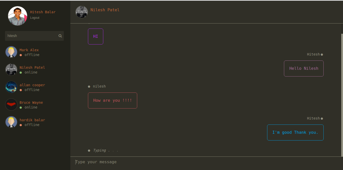
Task: Click Mark Alex's avatar
Action: pos(11,52)
